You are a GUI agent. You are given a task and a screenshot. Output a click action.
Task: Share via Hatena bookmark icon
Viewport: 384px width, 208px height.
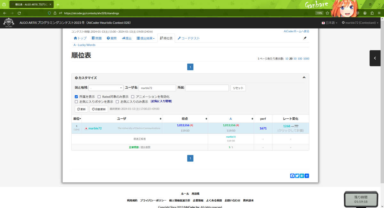(x=302, y=176)
